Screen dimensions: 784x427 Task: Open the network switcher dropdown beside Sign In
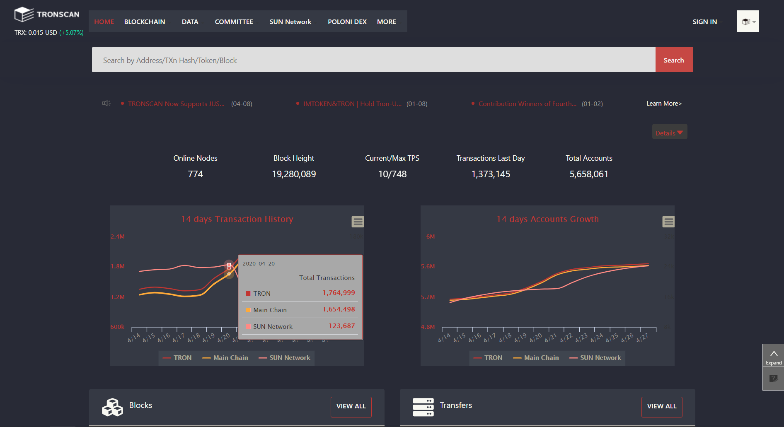point(748,22)
